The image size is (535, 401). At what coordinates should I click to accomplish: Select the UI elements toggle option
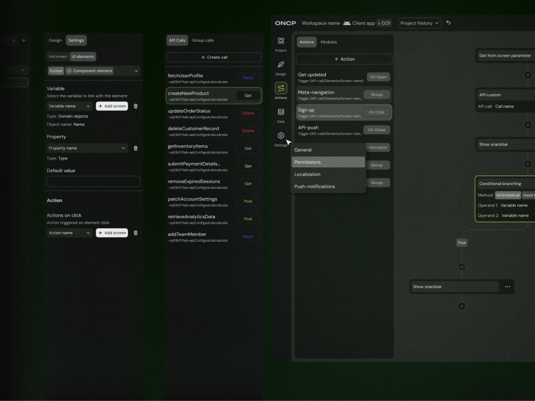[83, 57]
